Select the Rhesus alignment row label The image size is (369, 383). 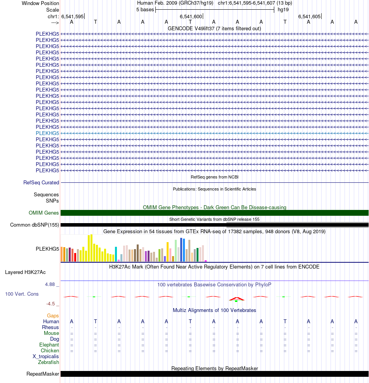50,327
